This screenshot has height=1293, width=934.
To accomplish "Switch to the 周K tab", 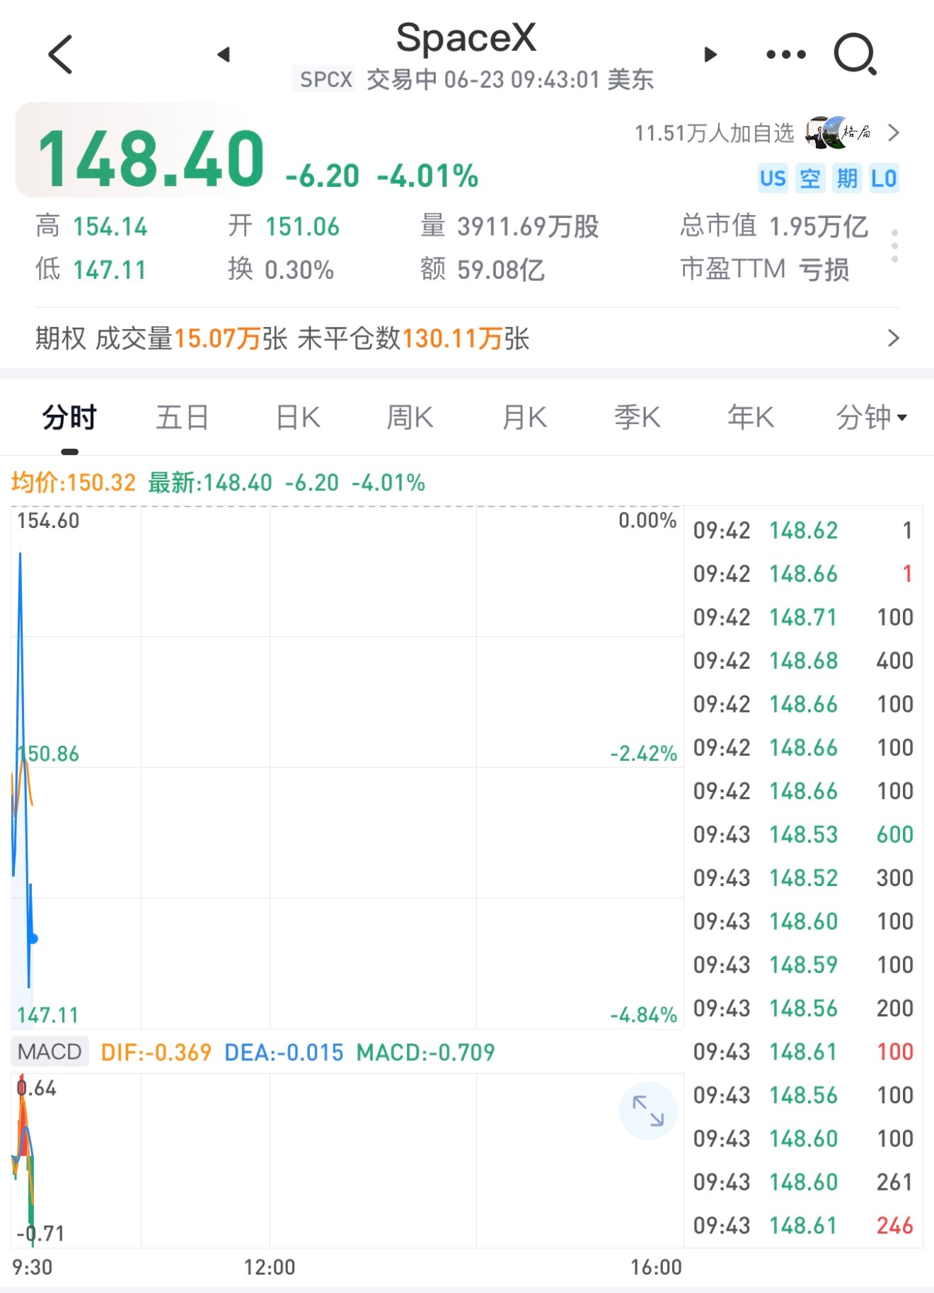I will [410, 418].
